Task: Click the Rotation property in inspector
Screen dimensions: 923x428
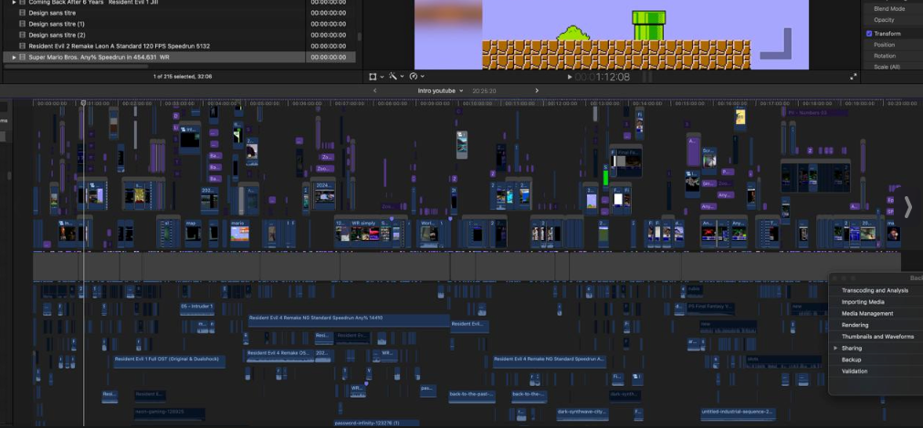Action: [884, 56]
